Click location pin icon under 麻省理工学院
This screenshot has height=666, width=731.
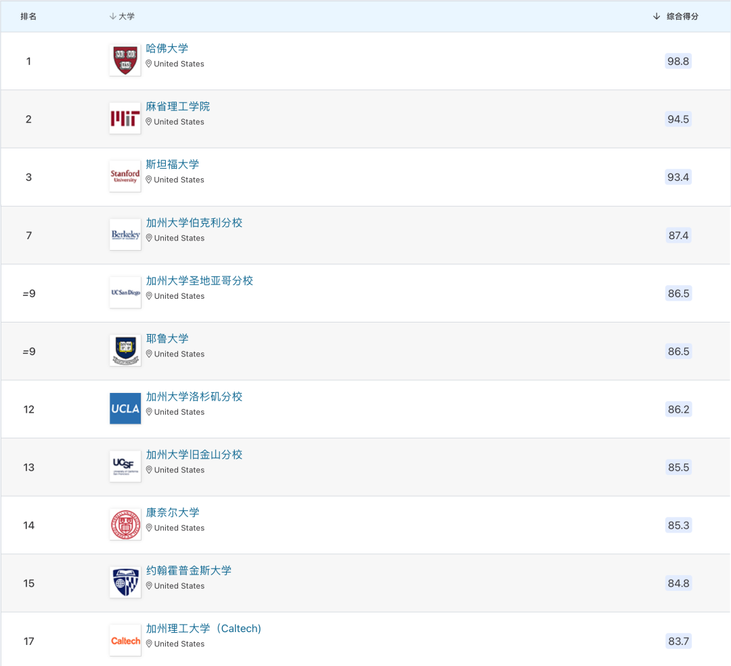(149, 122)
